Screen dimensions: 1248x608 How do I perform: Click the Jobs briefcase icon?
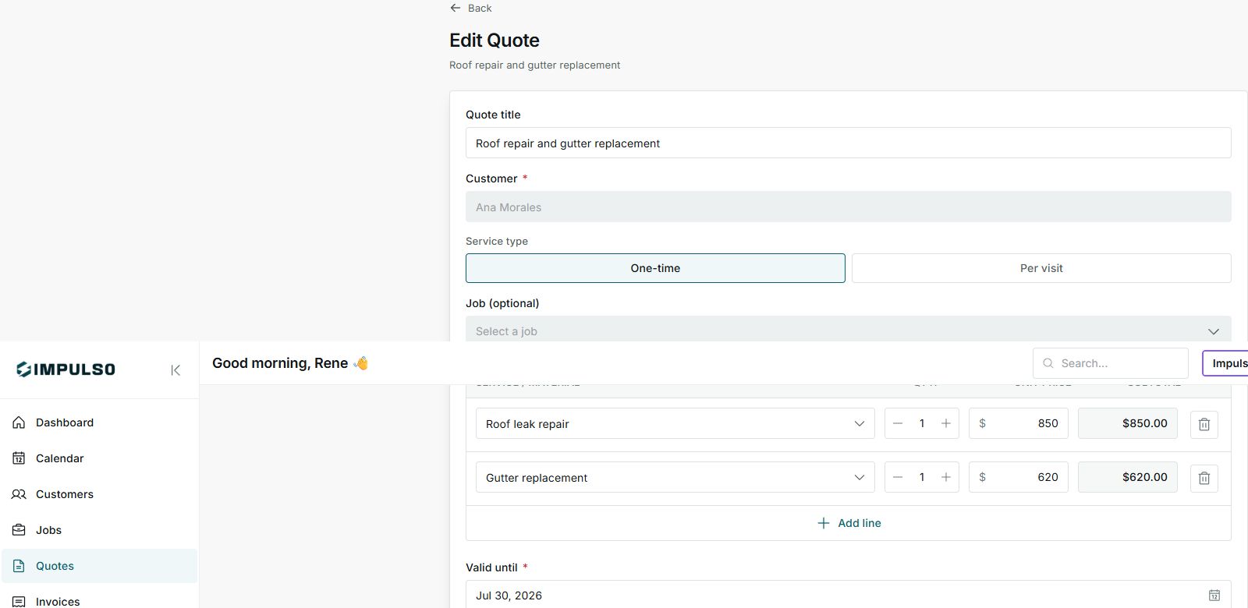tap(19, 530)
